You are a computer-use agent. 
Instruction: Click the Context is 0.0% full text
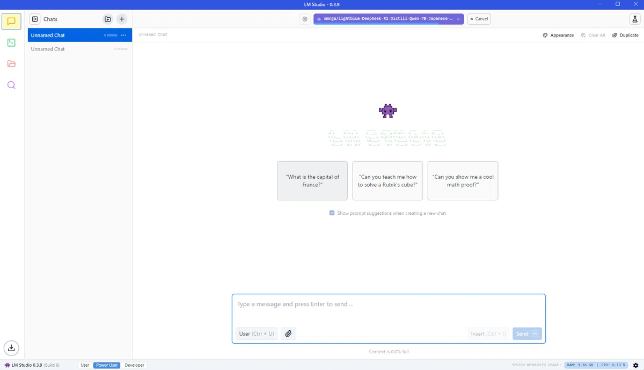coord(389,352)
